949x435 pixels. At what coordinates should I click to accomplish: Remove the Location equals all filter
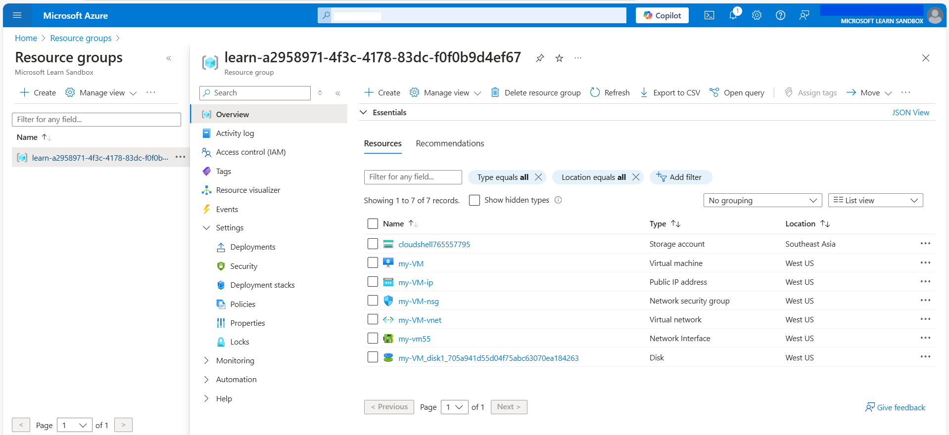click(636, 177)
